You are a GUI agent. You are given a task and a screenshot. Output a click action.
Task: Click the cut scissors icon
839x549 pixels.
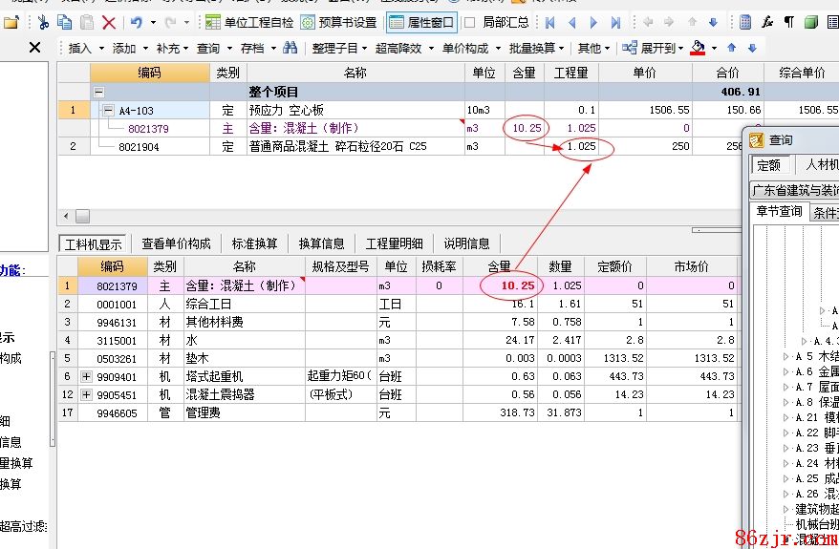point(44,22)
